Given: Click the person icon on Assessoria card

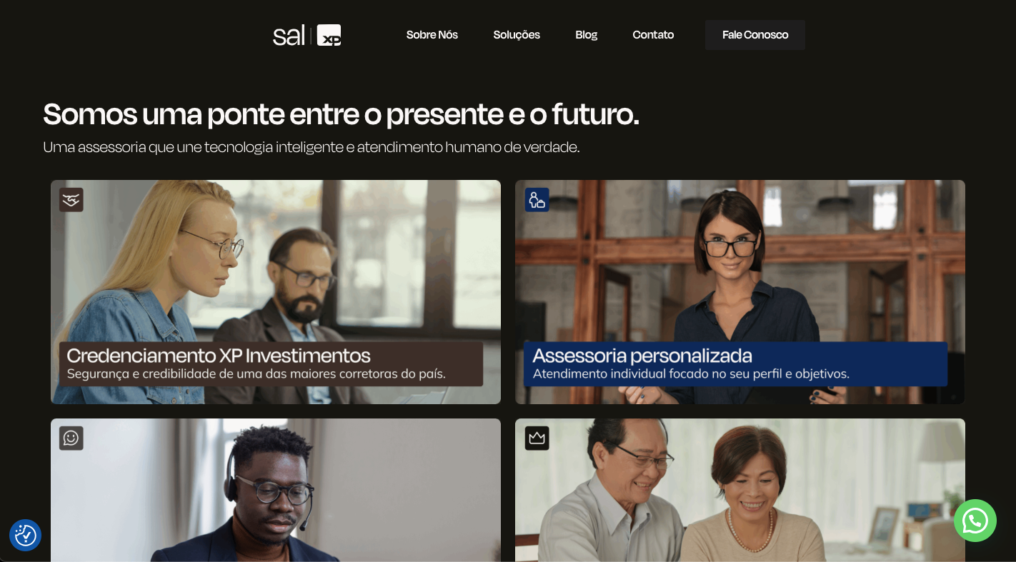Looking at the screenshot, I should coord(537,200).
